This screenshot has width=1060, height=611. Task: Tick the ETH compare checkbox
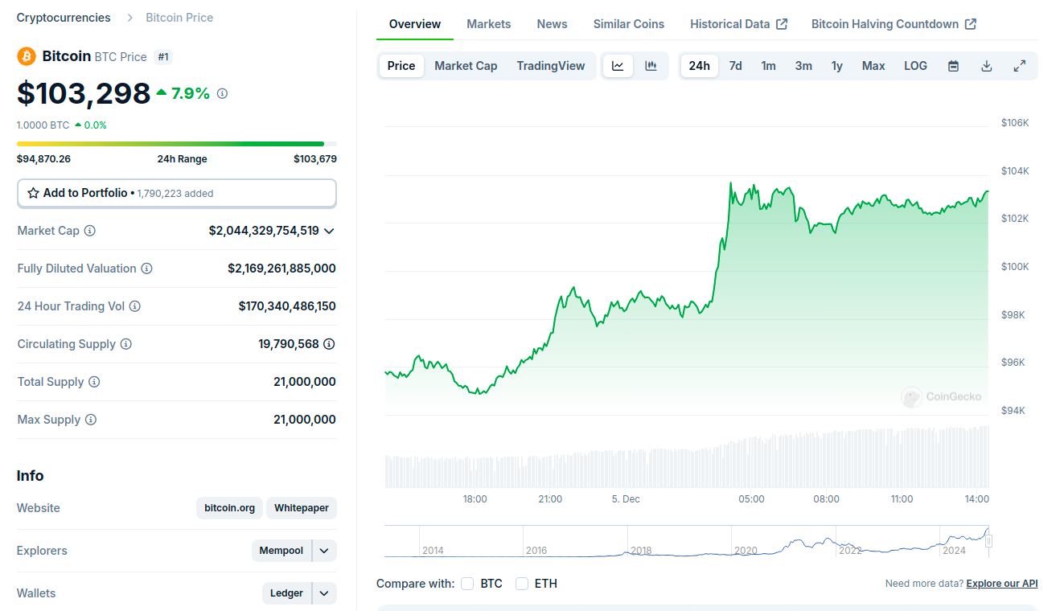tap(522, 584)
